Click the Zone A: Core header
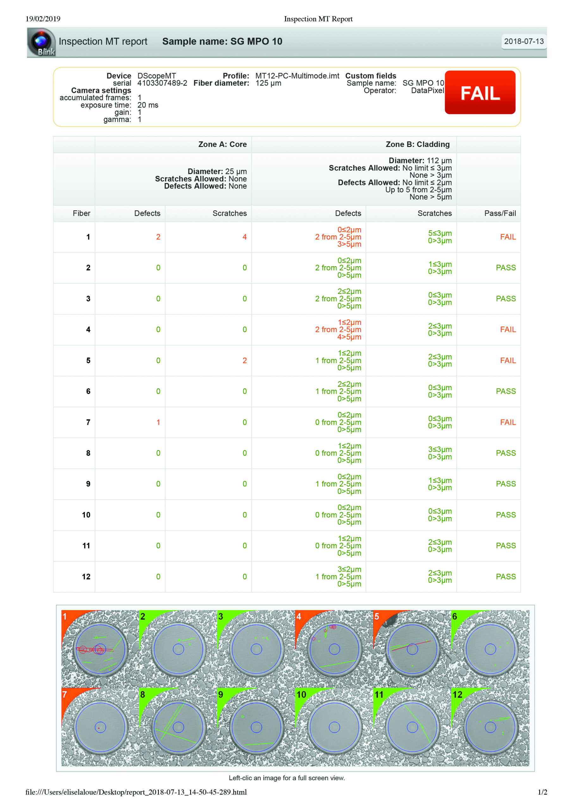This screenshot has height=811, width=573. (x=222, y=144)
